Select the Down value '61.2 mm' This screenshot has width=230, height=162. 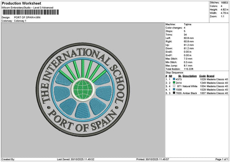189,49
